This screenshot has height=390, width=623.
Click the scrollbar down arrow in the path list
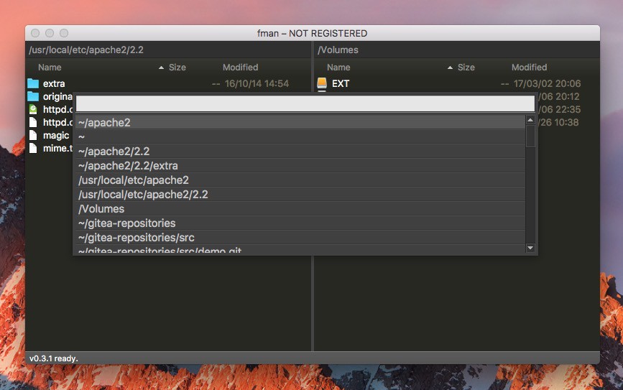tap(530, 248)
